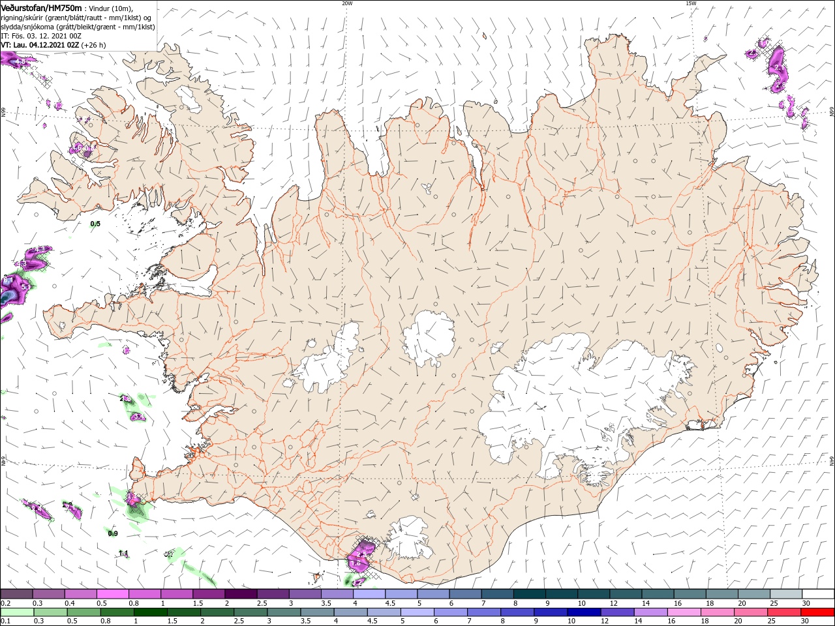835x626 pixels.
Task: Pick the dark blue rain swatch labeled 10
Action: click(x=583, y=612)
